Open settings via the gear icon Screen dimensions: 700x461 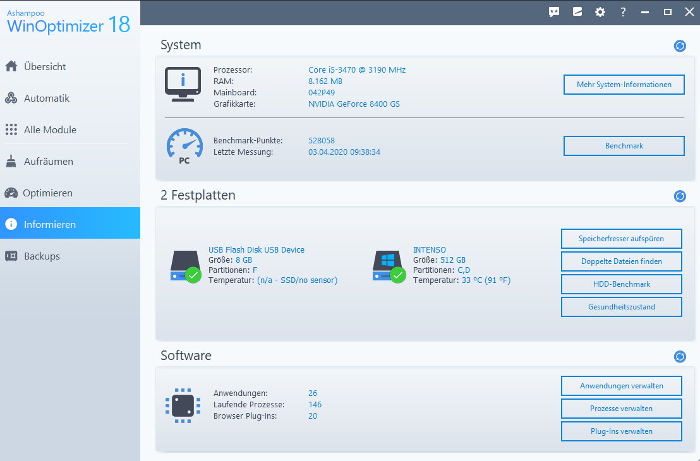tap(600, 12)
